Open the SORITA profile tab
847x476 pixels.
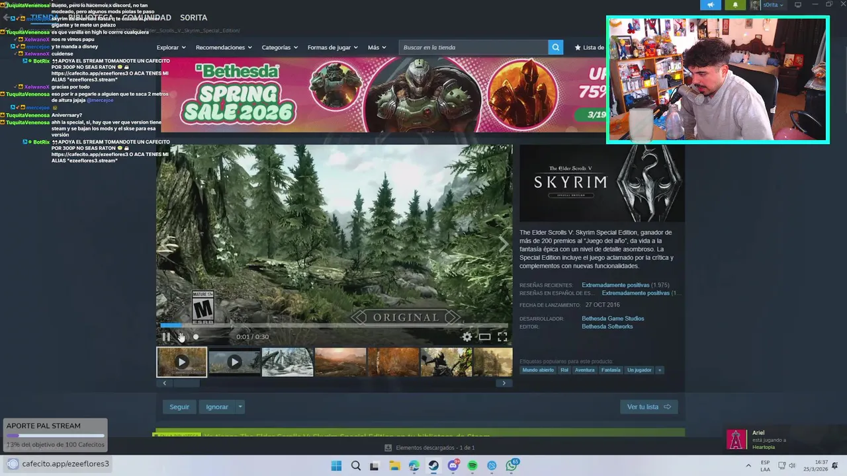coord(193,18)
